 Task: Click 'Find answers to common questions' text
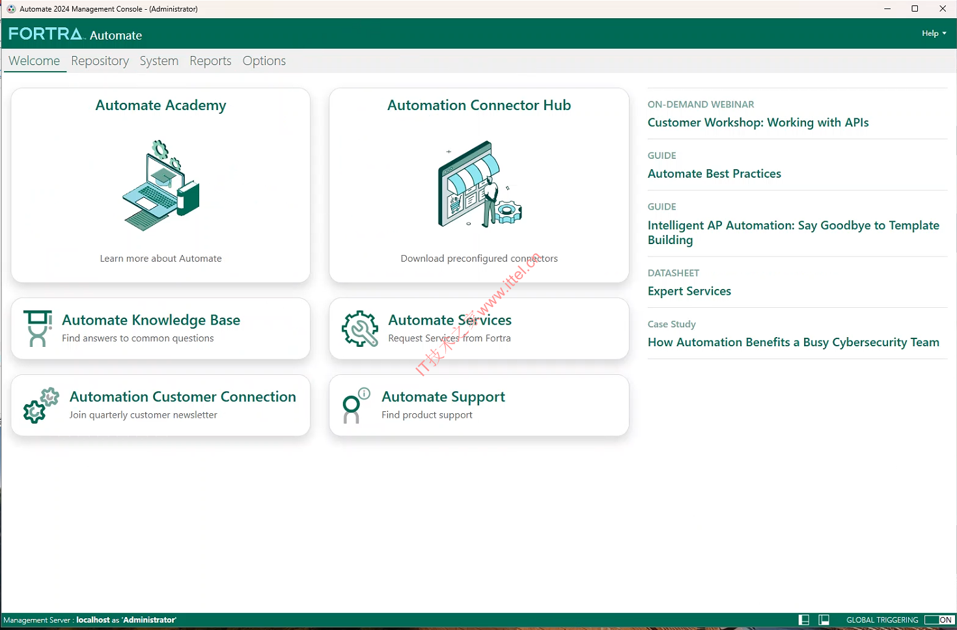pos(138,338)
